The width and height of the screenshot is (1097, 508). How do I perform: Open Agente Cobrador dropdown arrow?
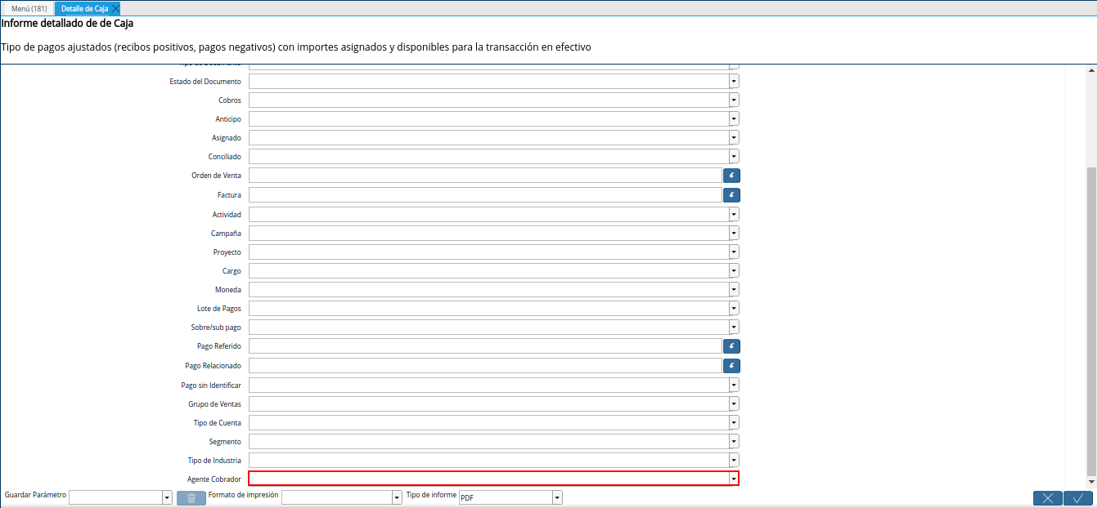734,479
